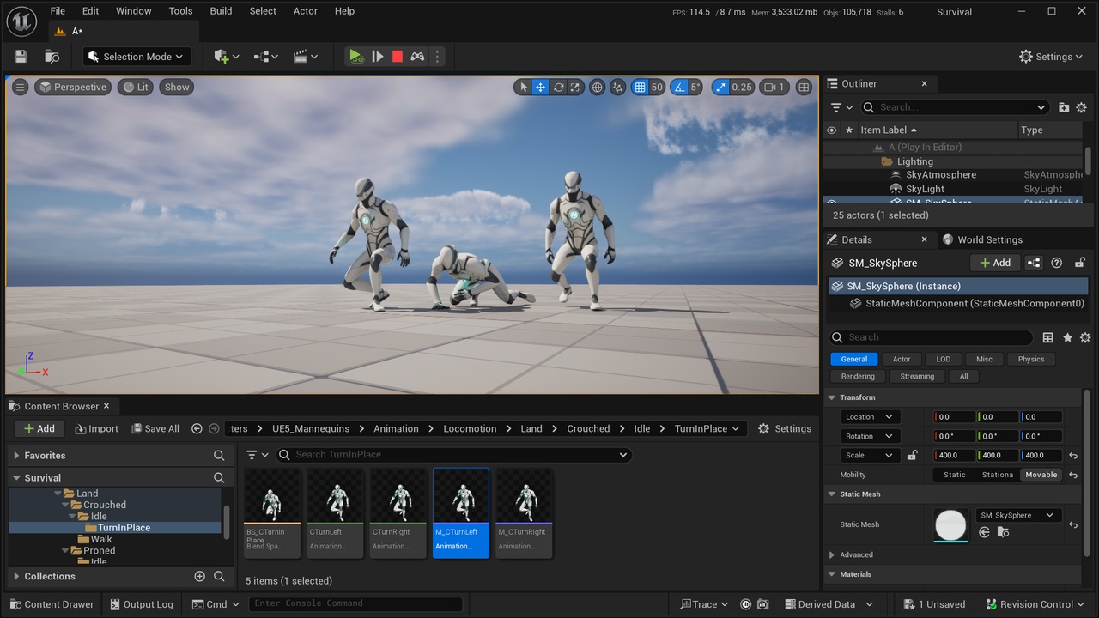Screen dimensions: 1099x618
Task: Open viewport hamburger options menu
Action: (x=21, y=87)
